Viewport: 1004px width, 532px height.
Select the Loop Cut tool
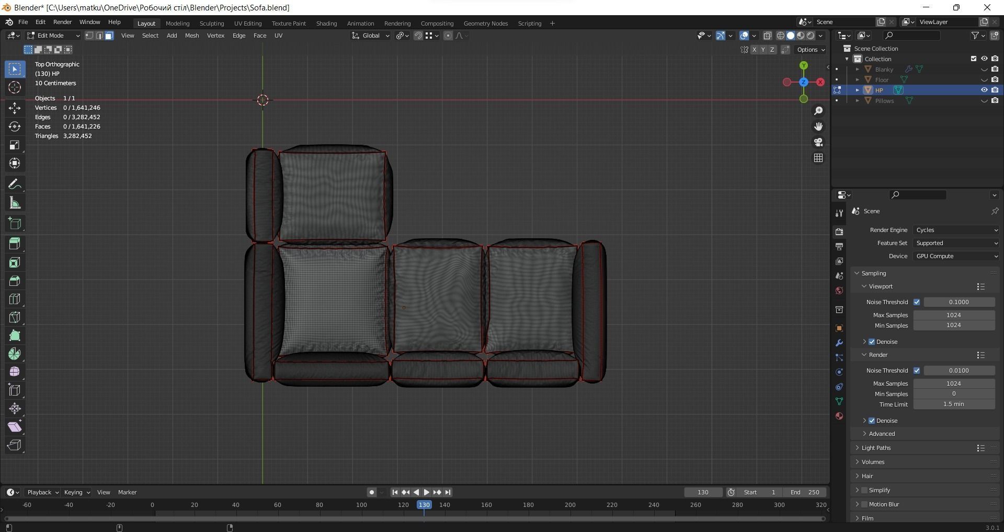coord(15,299)
